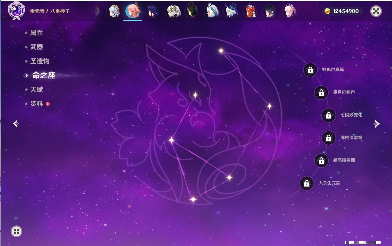This screenshot has width=392, height=246.
Task: Click the gold Mora coin icon
Action: [327, 11]
